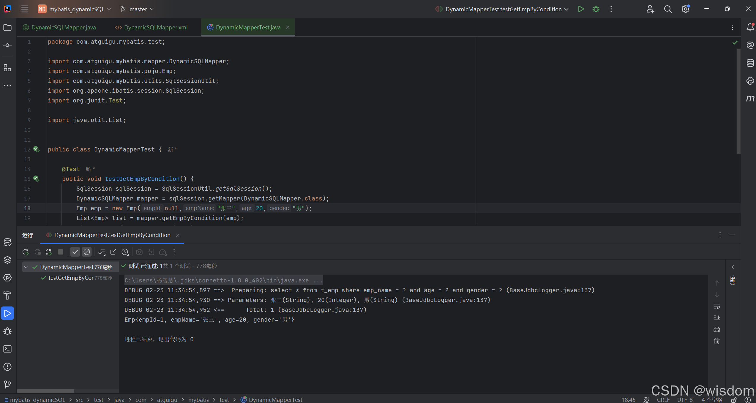Viewport: 756px width, 403px height.
Task: Open the Git tool window icon
Action: [x=7, y=385]
